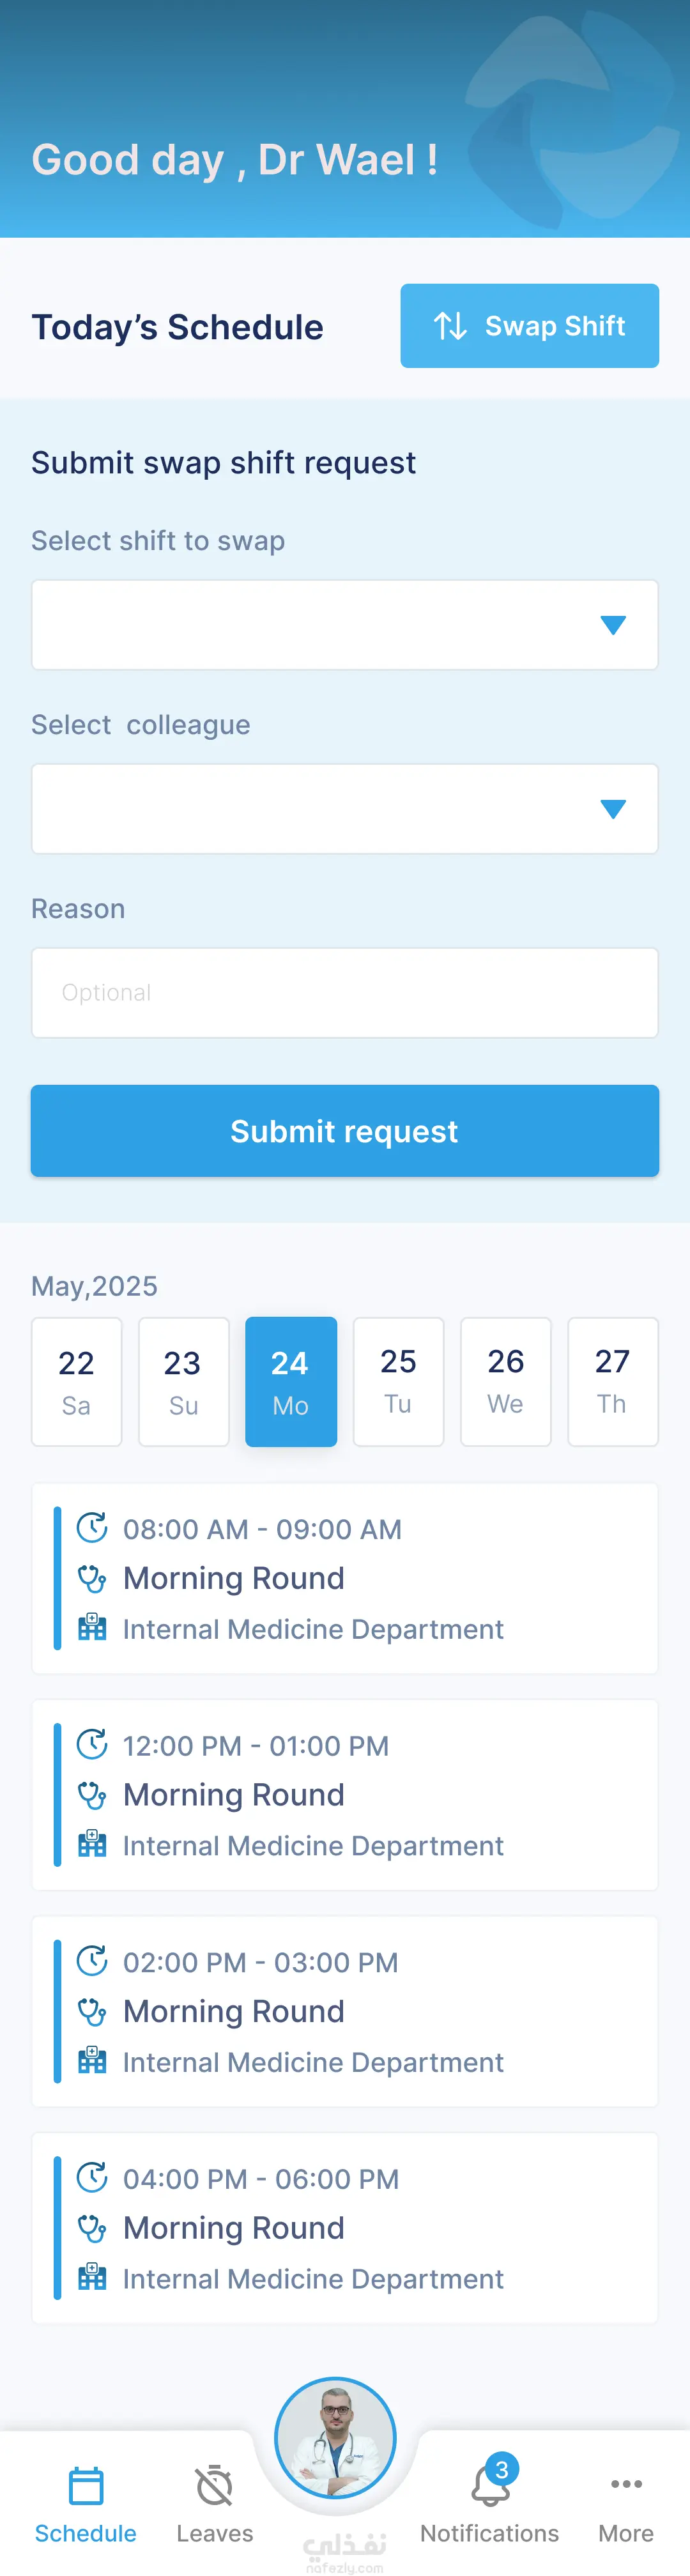Click the arrow in colleague dropdown
Screen dimensions: 690x2576
pyautogui.click(x=613, y=809)
